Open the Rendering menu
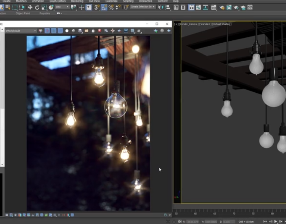Screen dimensions: 286x224 click(x=77, y=1)
